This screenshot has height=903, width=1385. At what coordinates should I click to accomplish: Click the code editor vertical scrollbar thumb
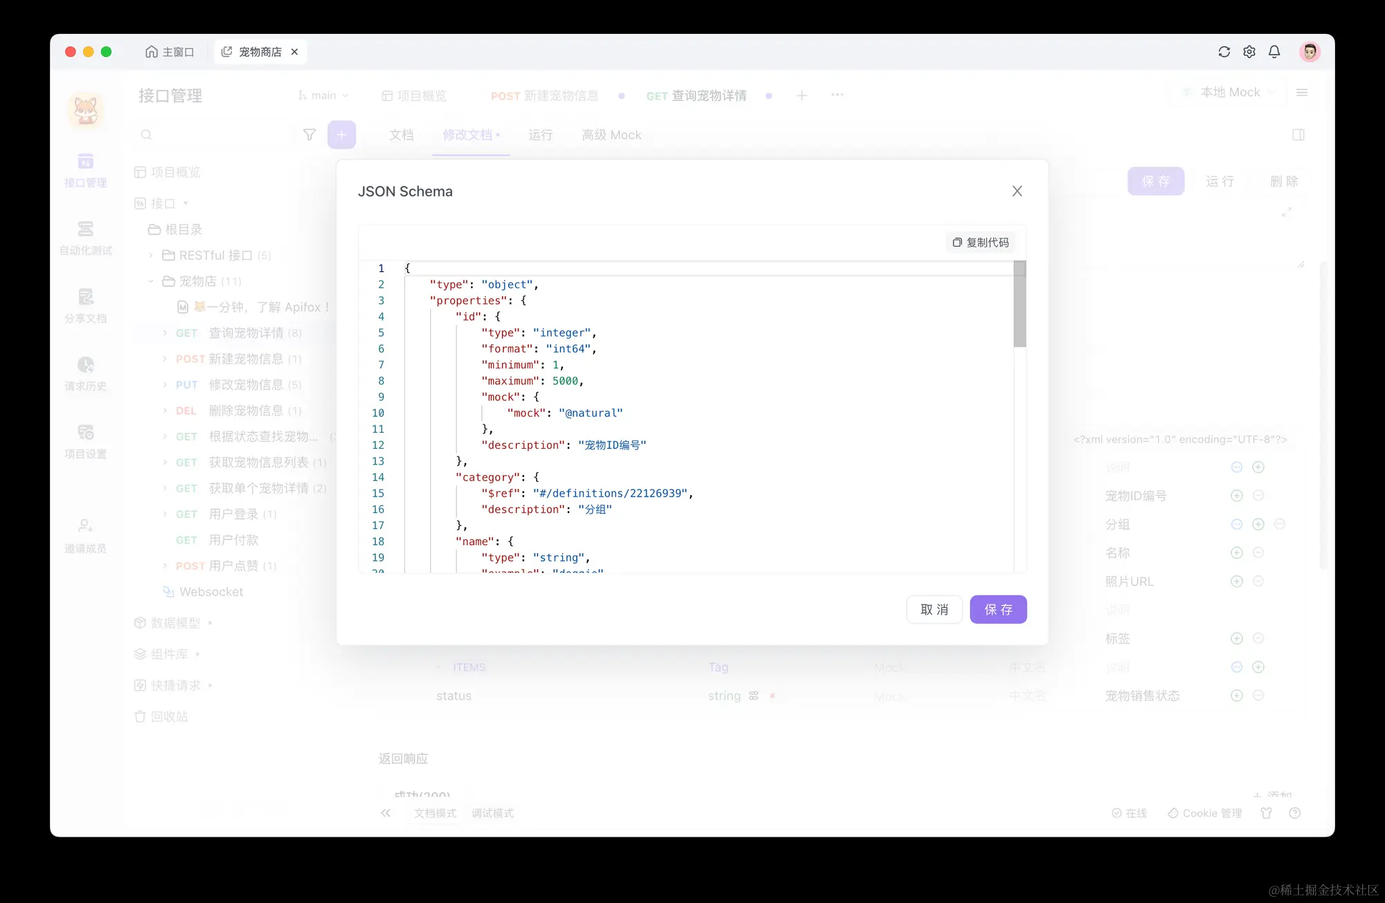tap(1019, 305)
